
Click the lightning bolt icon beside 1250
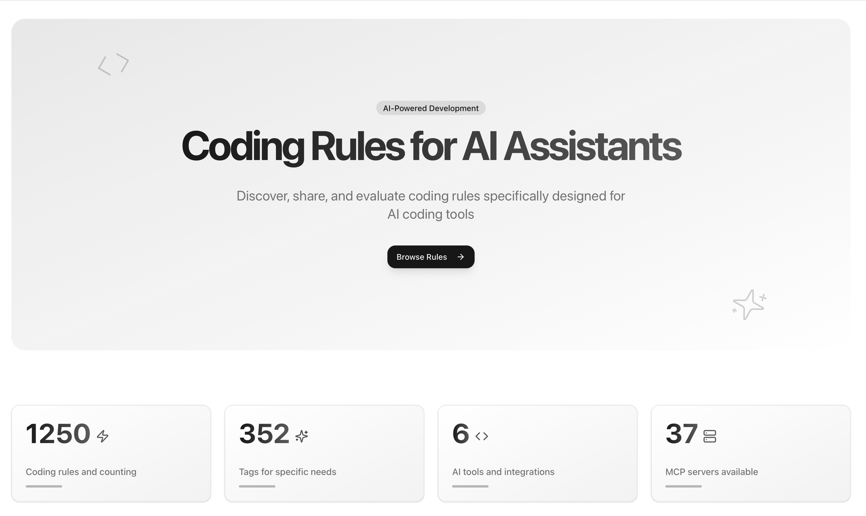[103, 436]
